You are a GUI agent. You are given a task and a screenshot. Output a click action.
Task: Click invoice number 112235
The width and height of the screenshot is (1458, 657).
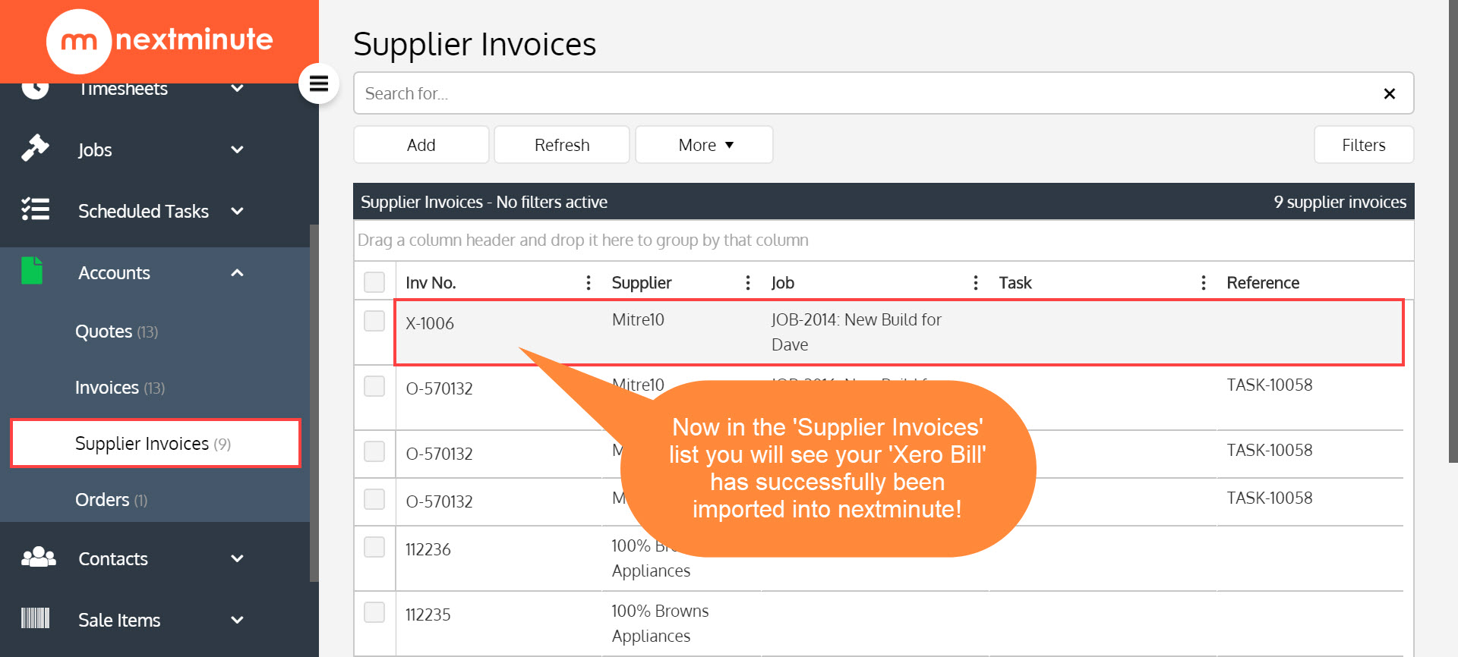(x=428, y=615)
